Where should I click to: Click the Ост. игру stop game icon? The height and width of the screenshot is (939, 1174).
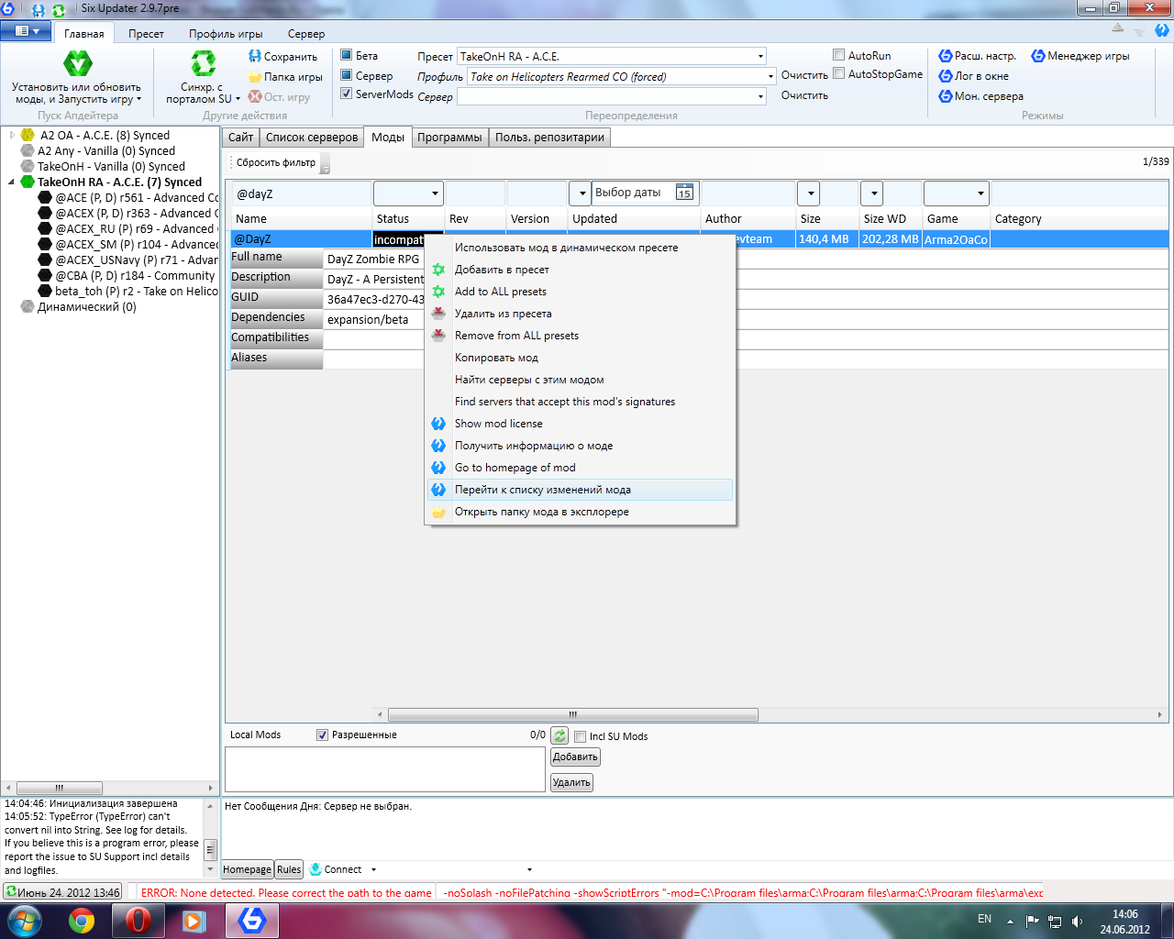(x=255, y=96)
